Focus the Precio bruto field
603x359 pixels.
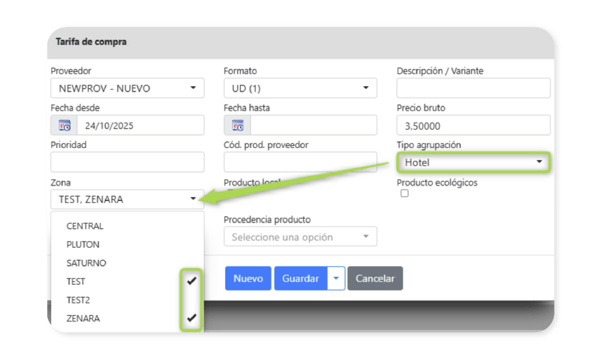(473, 125)
